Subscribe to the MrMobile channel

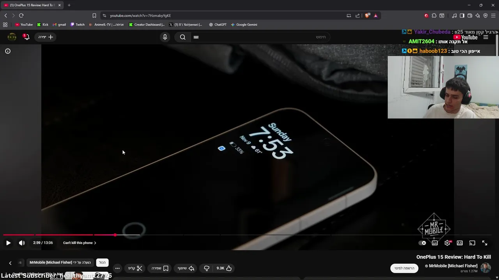tap(404, 268)
